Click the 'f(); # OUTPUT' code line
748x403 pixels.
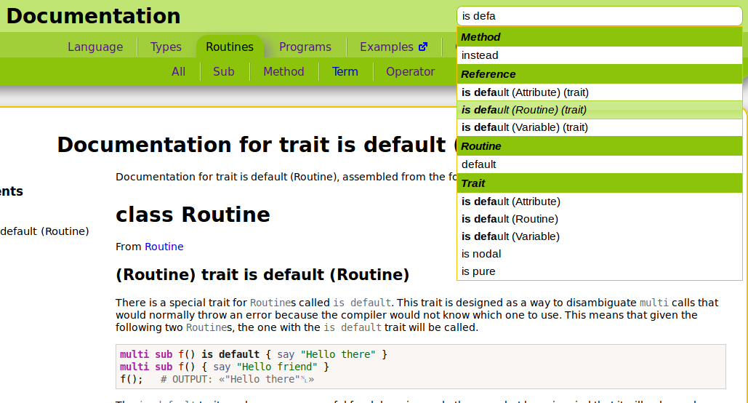217,379
